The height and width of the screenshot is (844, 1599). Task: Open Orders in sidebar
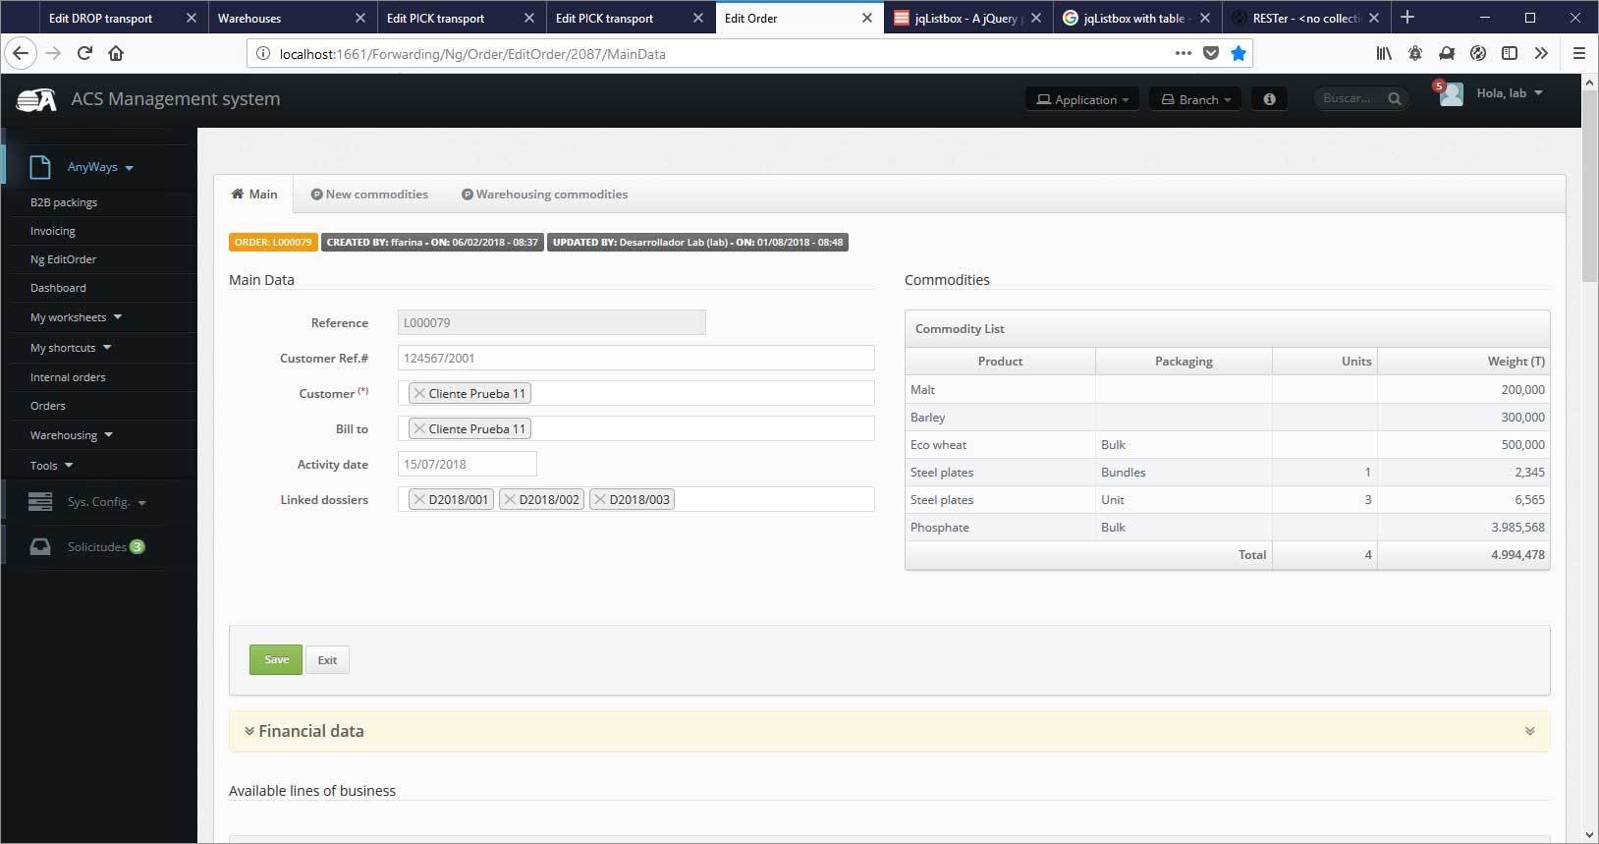click(x=48, y=406)
